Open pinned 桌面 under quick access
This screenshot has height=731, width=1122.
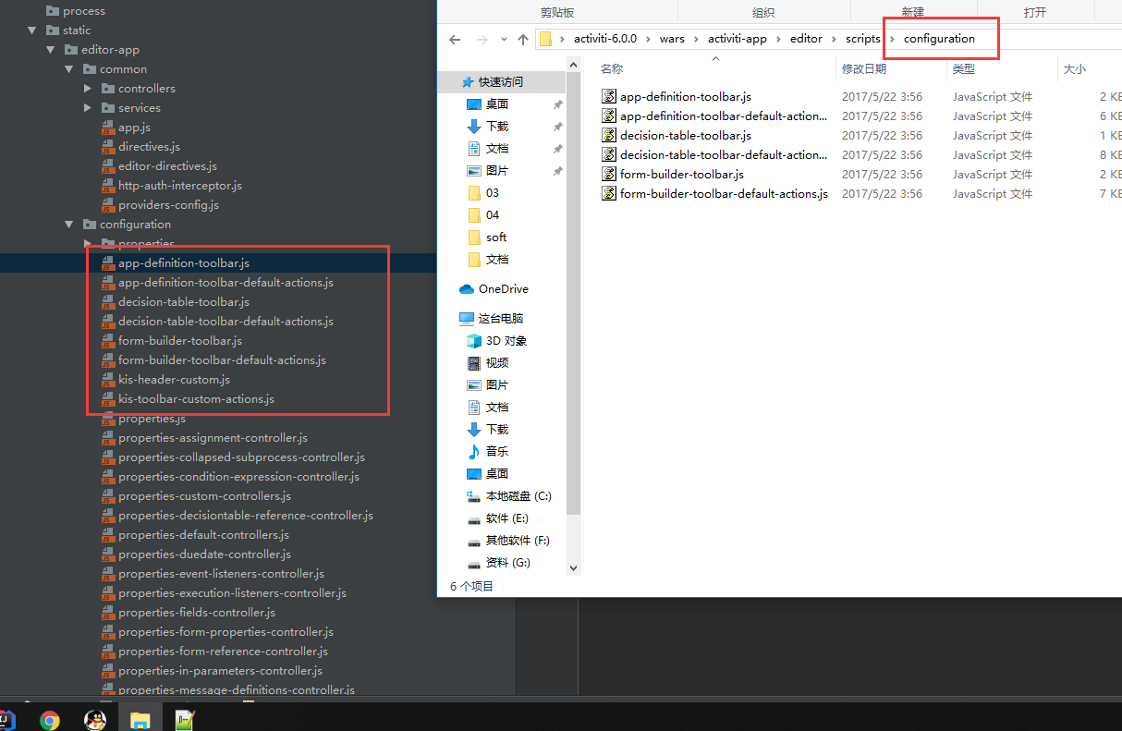click(497, 104)
